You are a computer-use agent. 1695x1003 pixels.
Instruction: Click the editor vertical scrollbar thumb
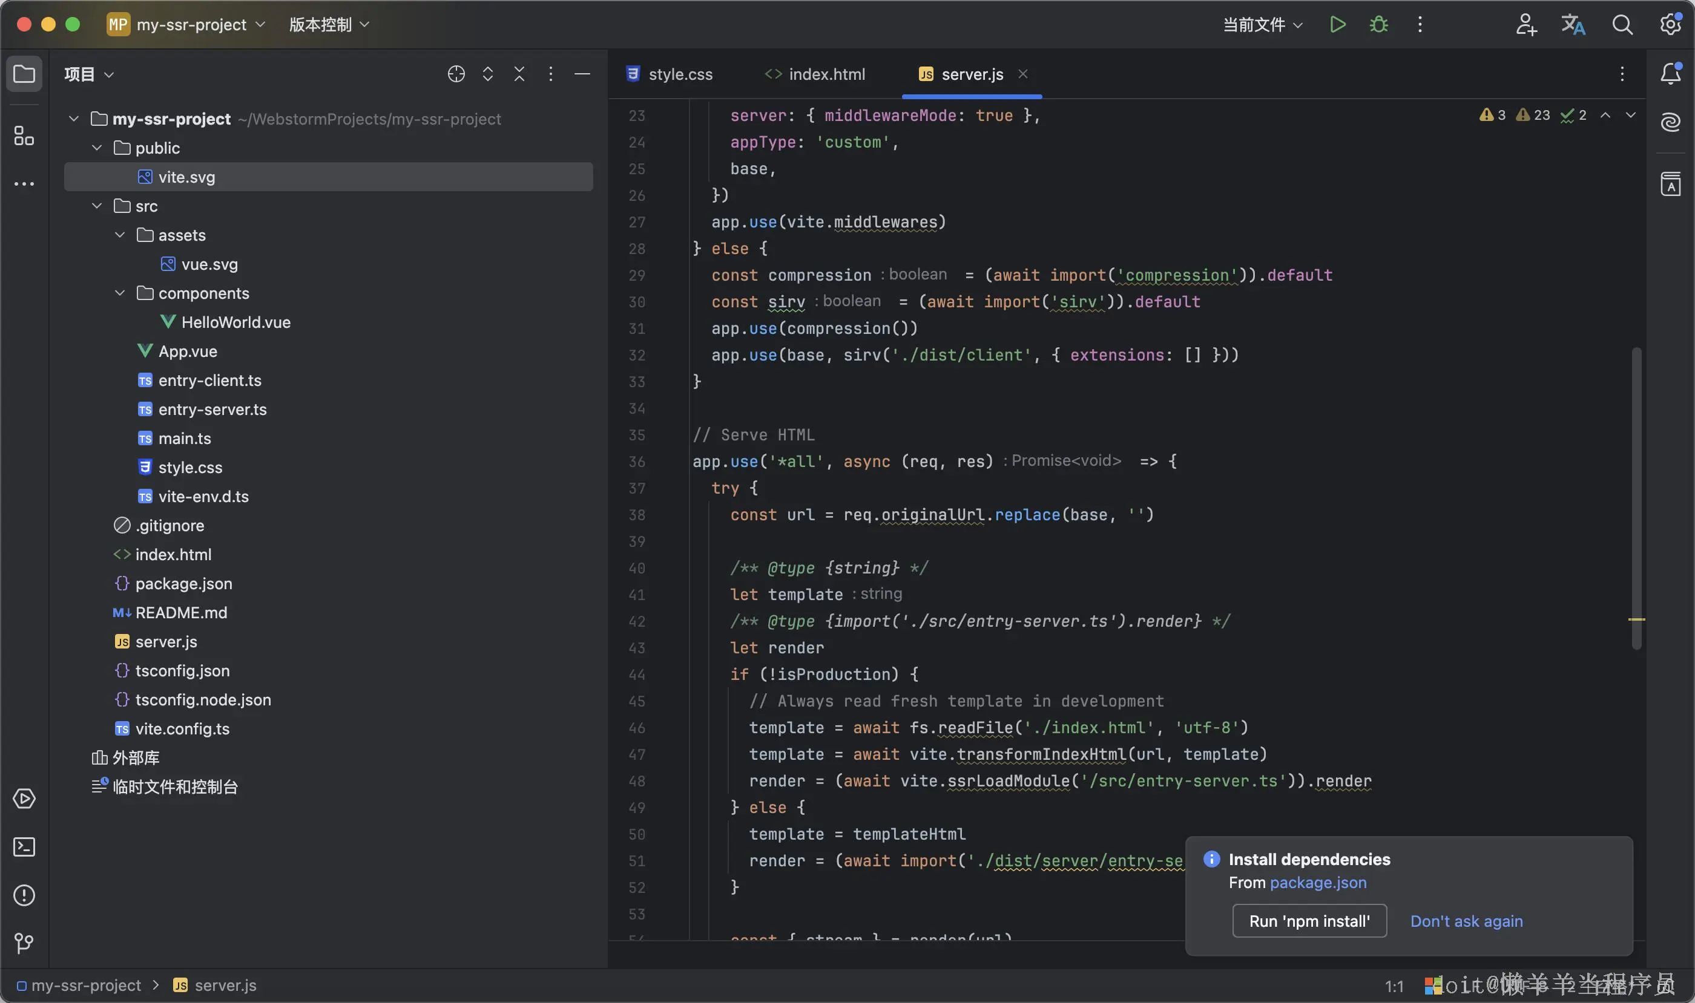1636,499
